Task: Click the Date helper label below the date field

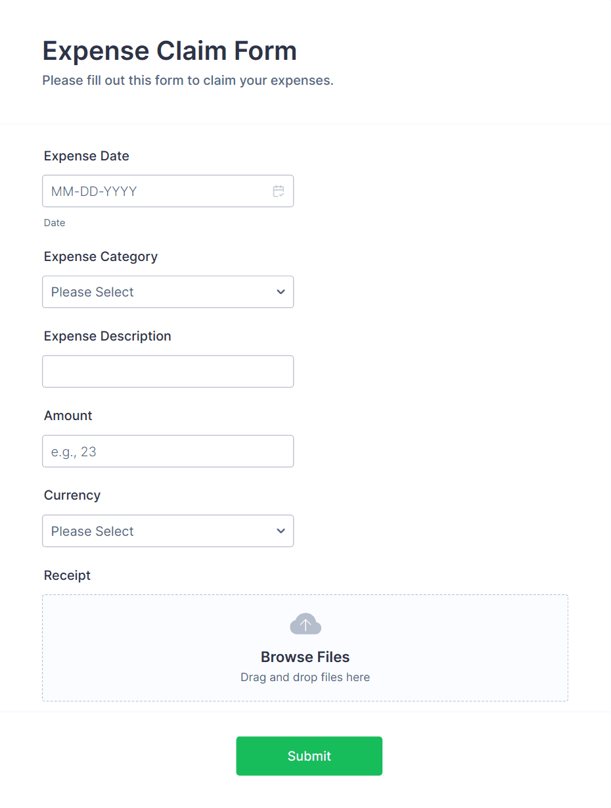Action: 55,222
